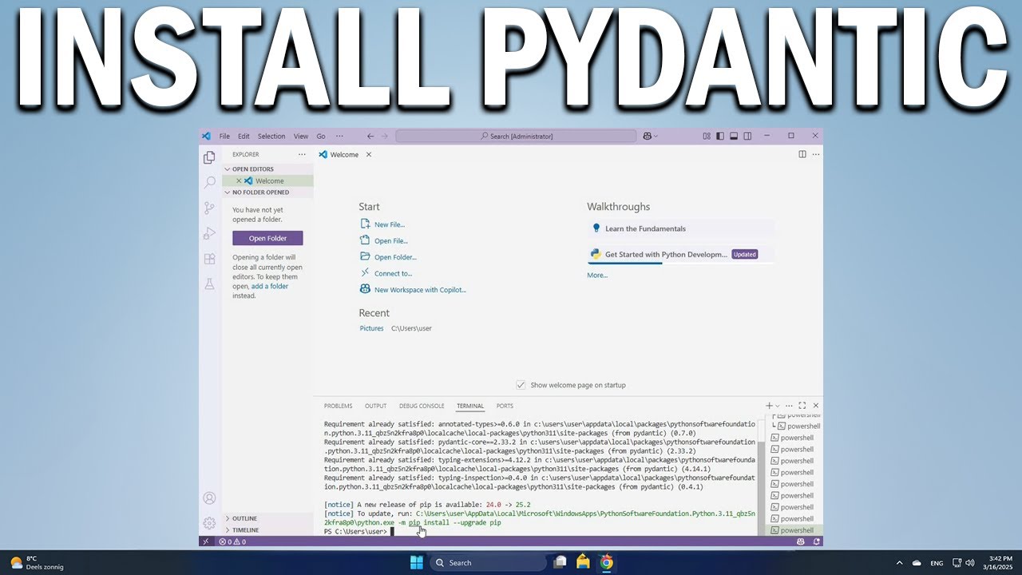Switch to the Debug Console tab
Image resolution: width=1022 pixels, height=575 pixels.
(x=422, y=406)
